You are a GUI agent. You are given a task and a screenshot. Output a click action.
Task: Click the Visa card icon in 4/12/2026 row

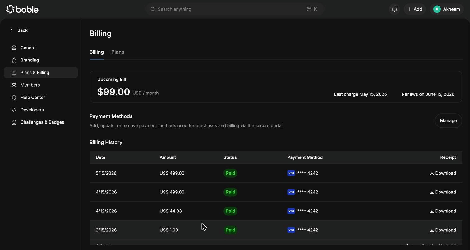tap(291, 211)
